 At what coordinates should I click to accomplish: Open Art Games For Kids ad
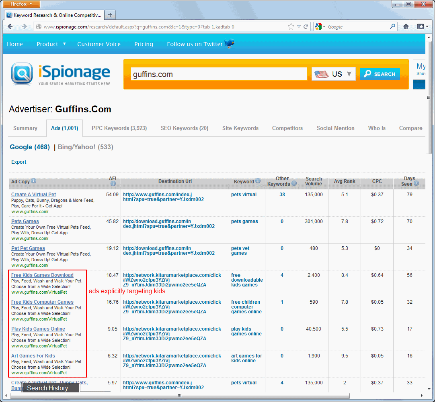click(x=33, y=355)
